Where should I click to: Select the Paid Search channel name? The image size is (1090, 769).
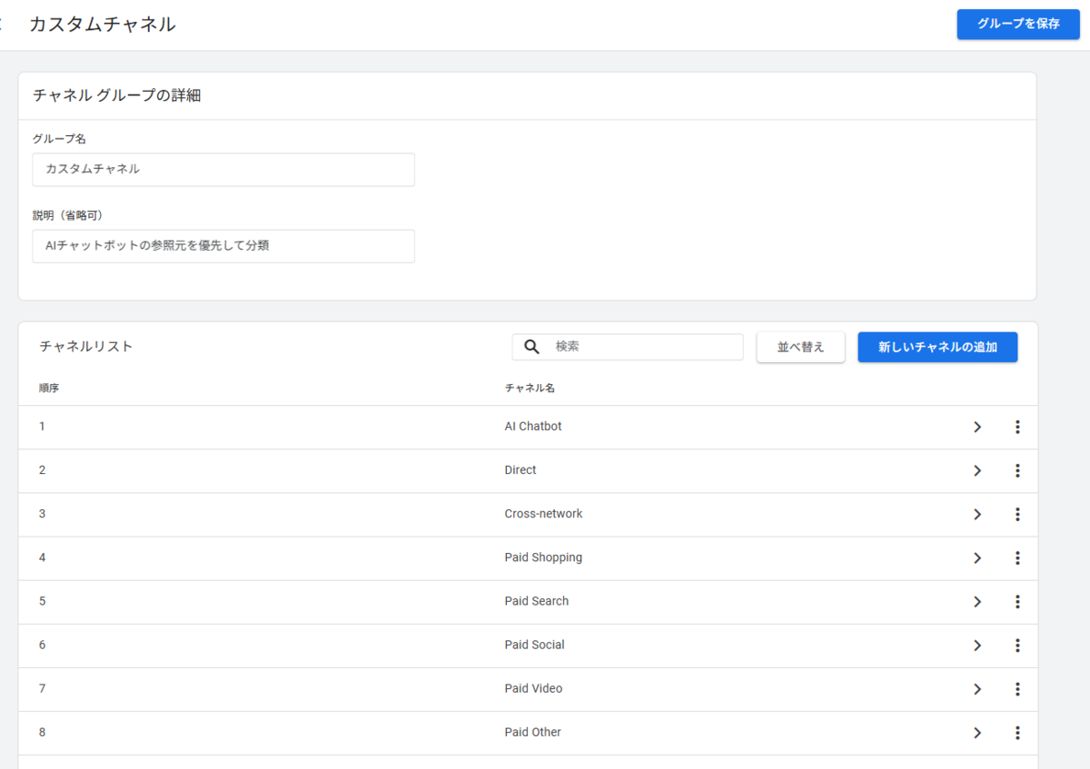coord(537,601)
